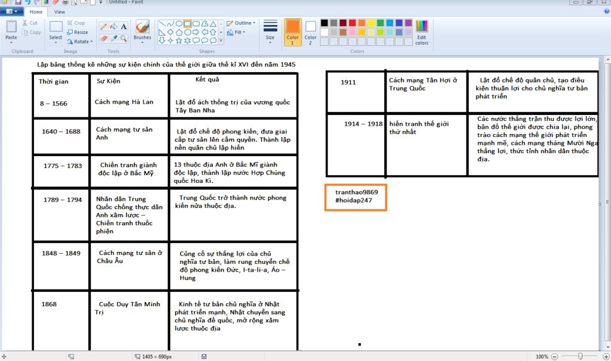The height and width of the screenshot is (361, 611).
Task: Select the Pencil tool
Action: click(104, 26)
